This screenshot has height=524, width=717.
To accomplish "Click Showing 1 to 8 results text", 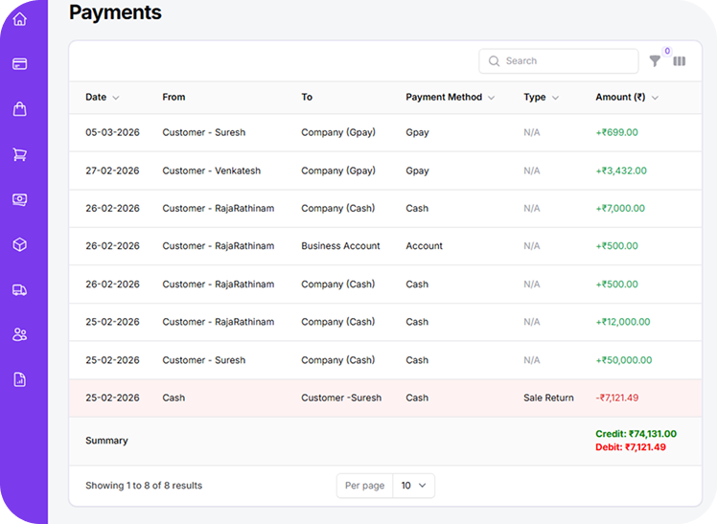I will coord(144,486).
